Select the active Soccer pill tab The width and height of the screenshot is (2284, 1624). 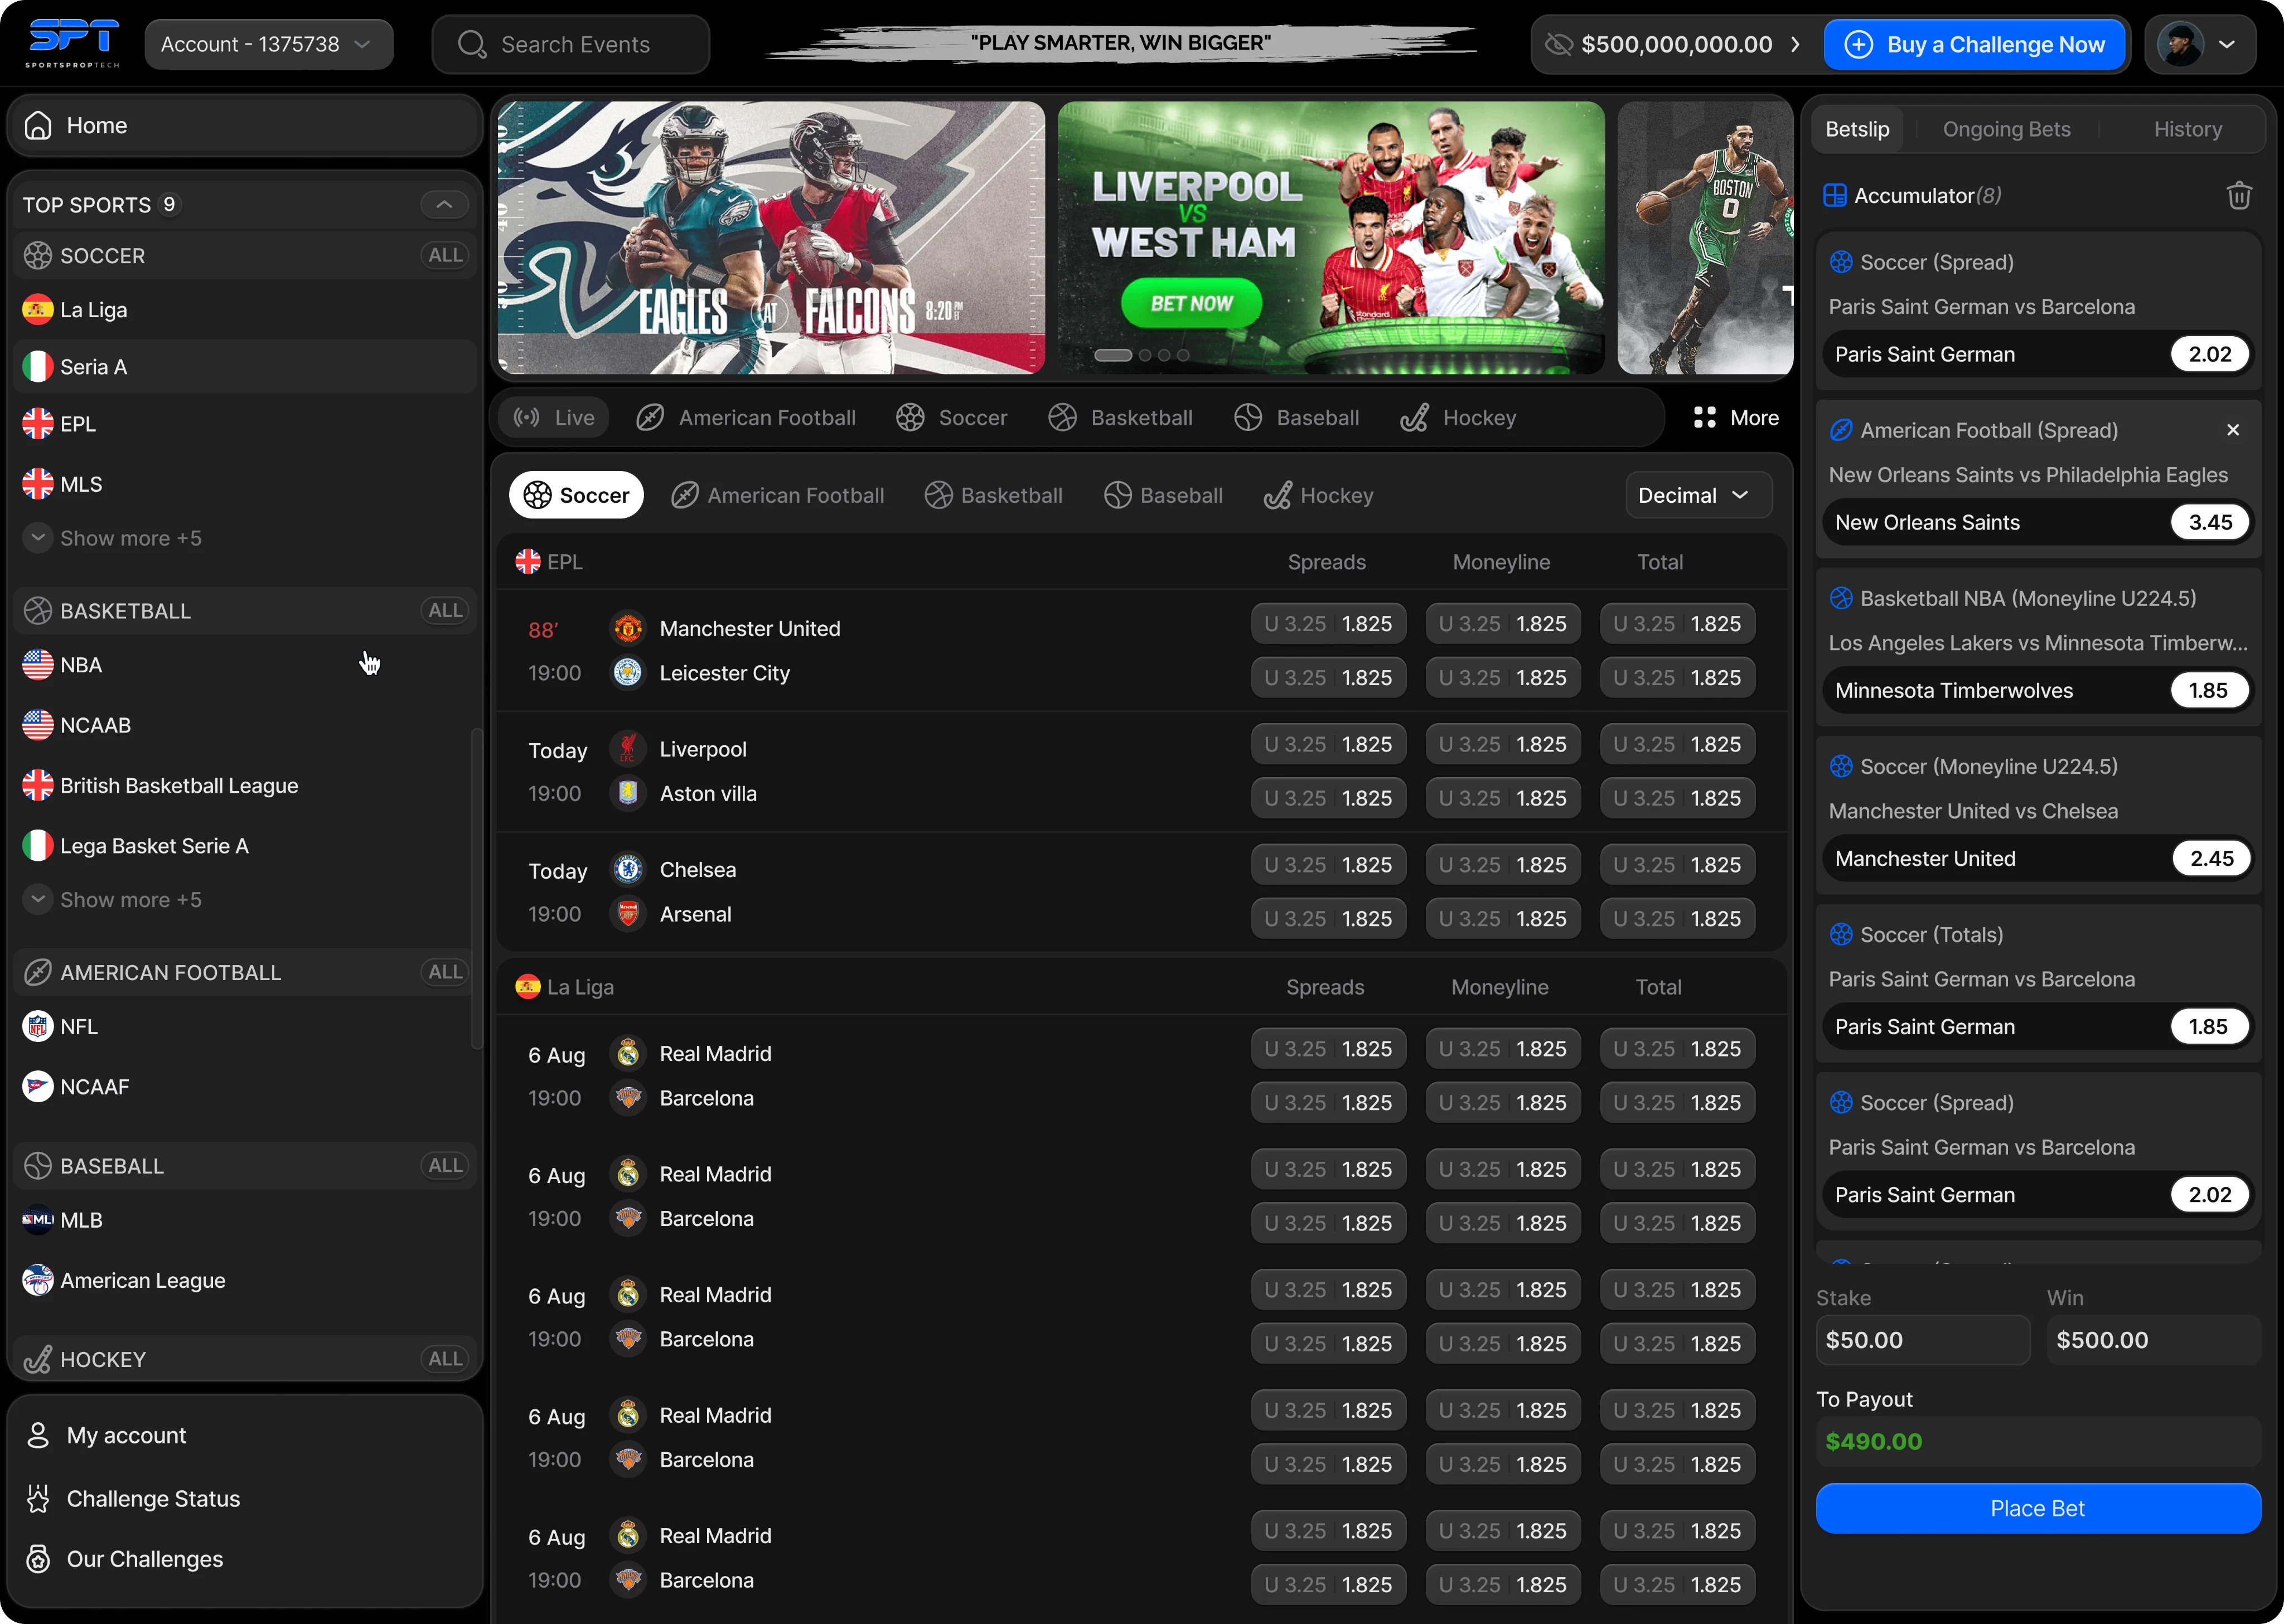point(576,495)
